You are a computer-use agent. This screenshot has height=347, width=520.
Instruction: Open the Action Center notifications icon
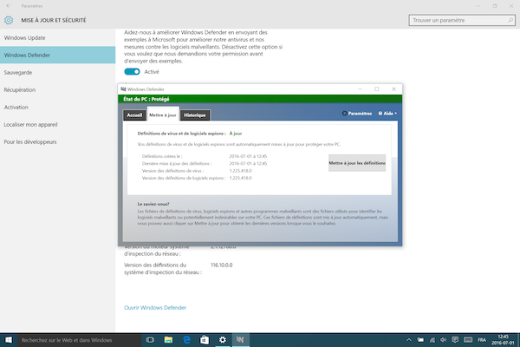(455, 340)
